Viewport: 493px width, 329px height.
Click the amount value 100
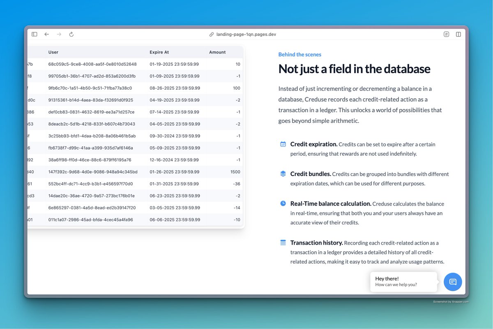236,88
